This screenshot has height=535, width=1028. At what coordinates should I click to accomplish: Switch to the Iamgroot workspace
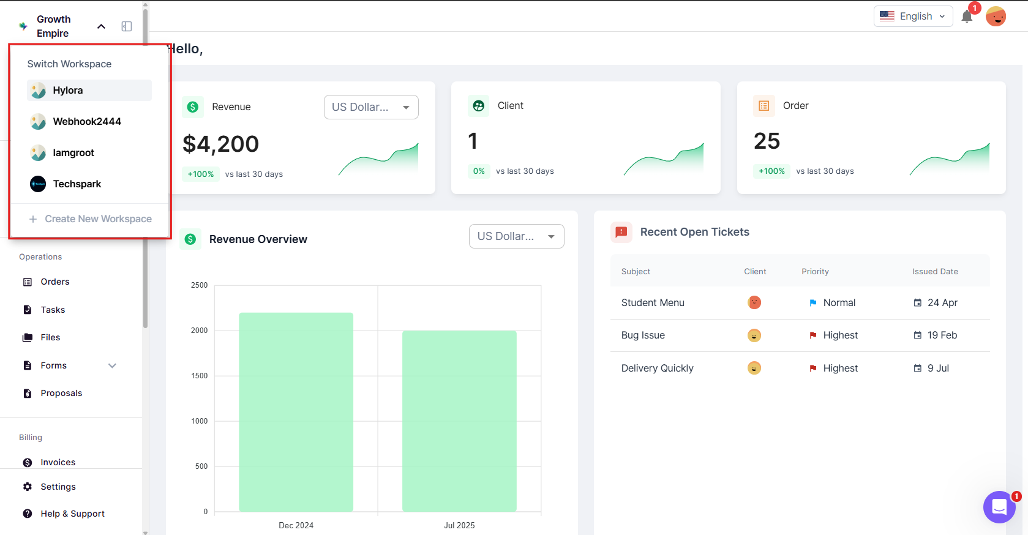pyautogui.click(x=73, y=152)
